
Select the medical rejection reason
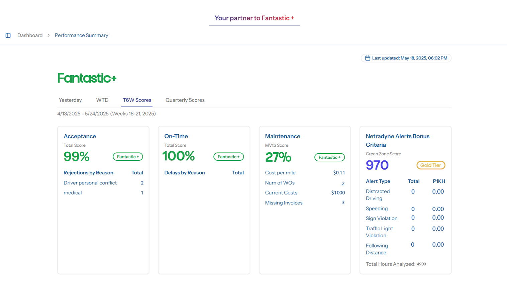click(103, 193)
